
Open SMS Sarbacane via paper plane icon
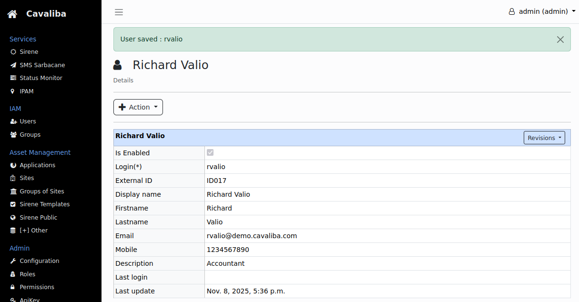[x=13, y=65]
